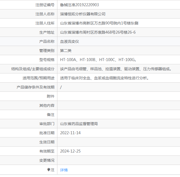This screenshot has height=177, width=180.
Task: Click the 变更情况 label
Action: click(47, 160)
